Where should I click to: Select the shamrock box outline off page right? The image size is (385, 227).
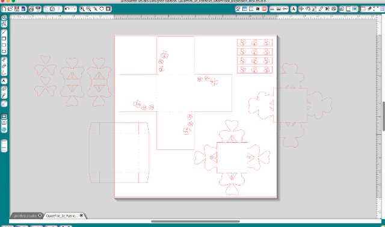coord(290,105)
